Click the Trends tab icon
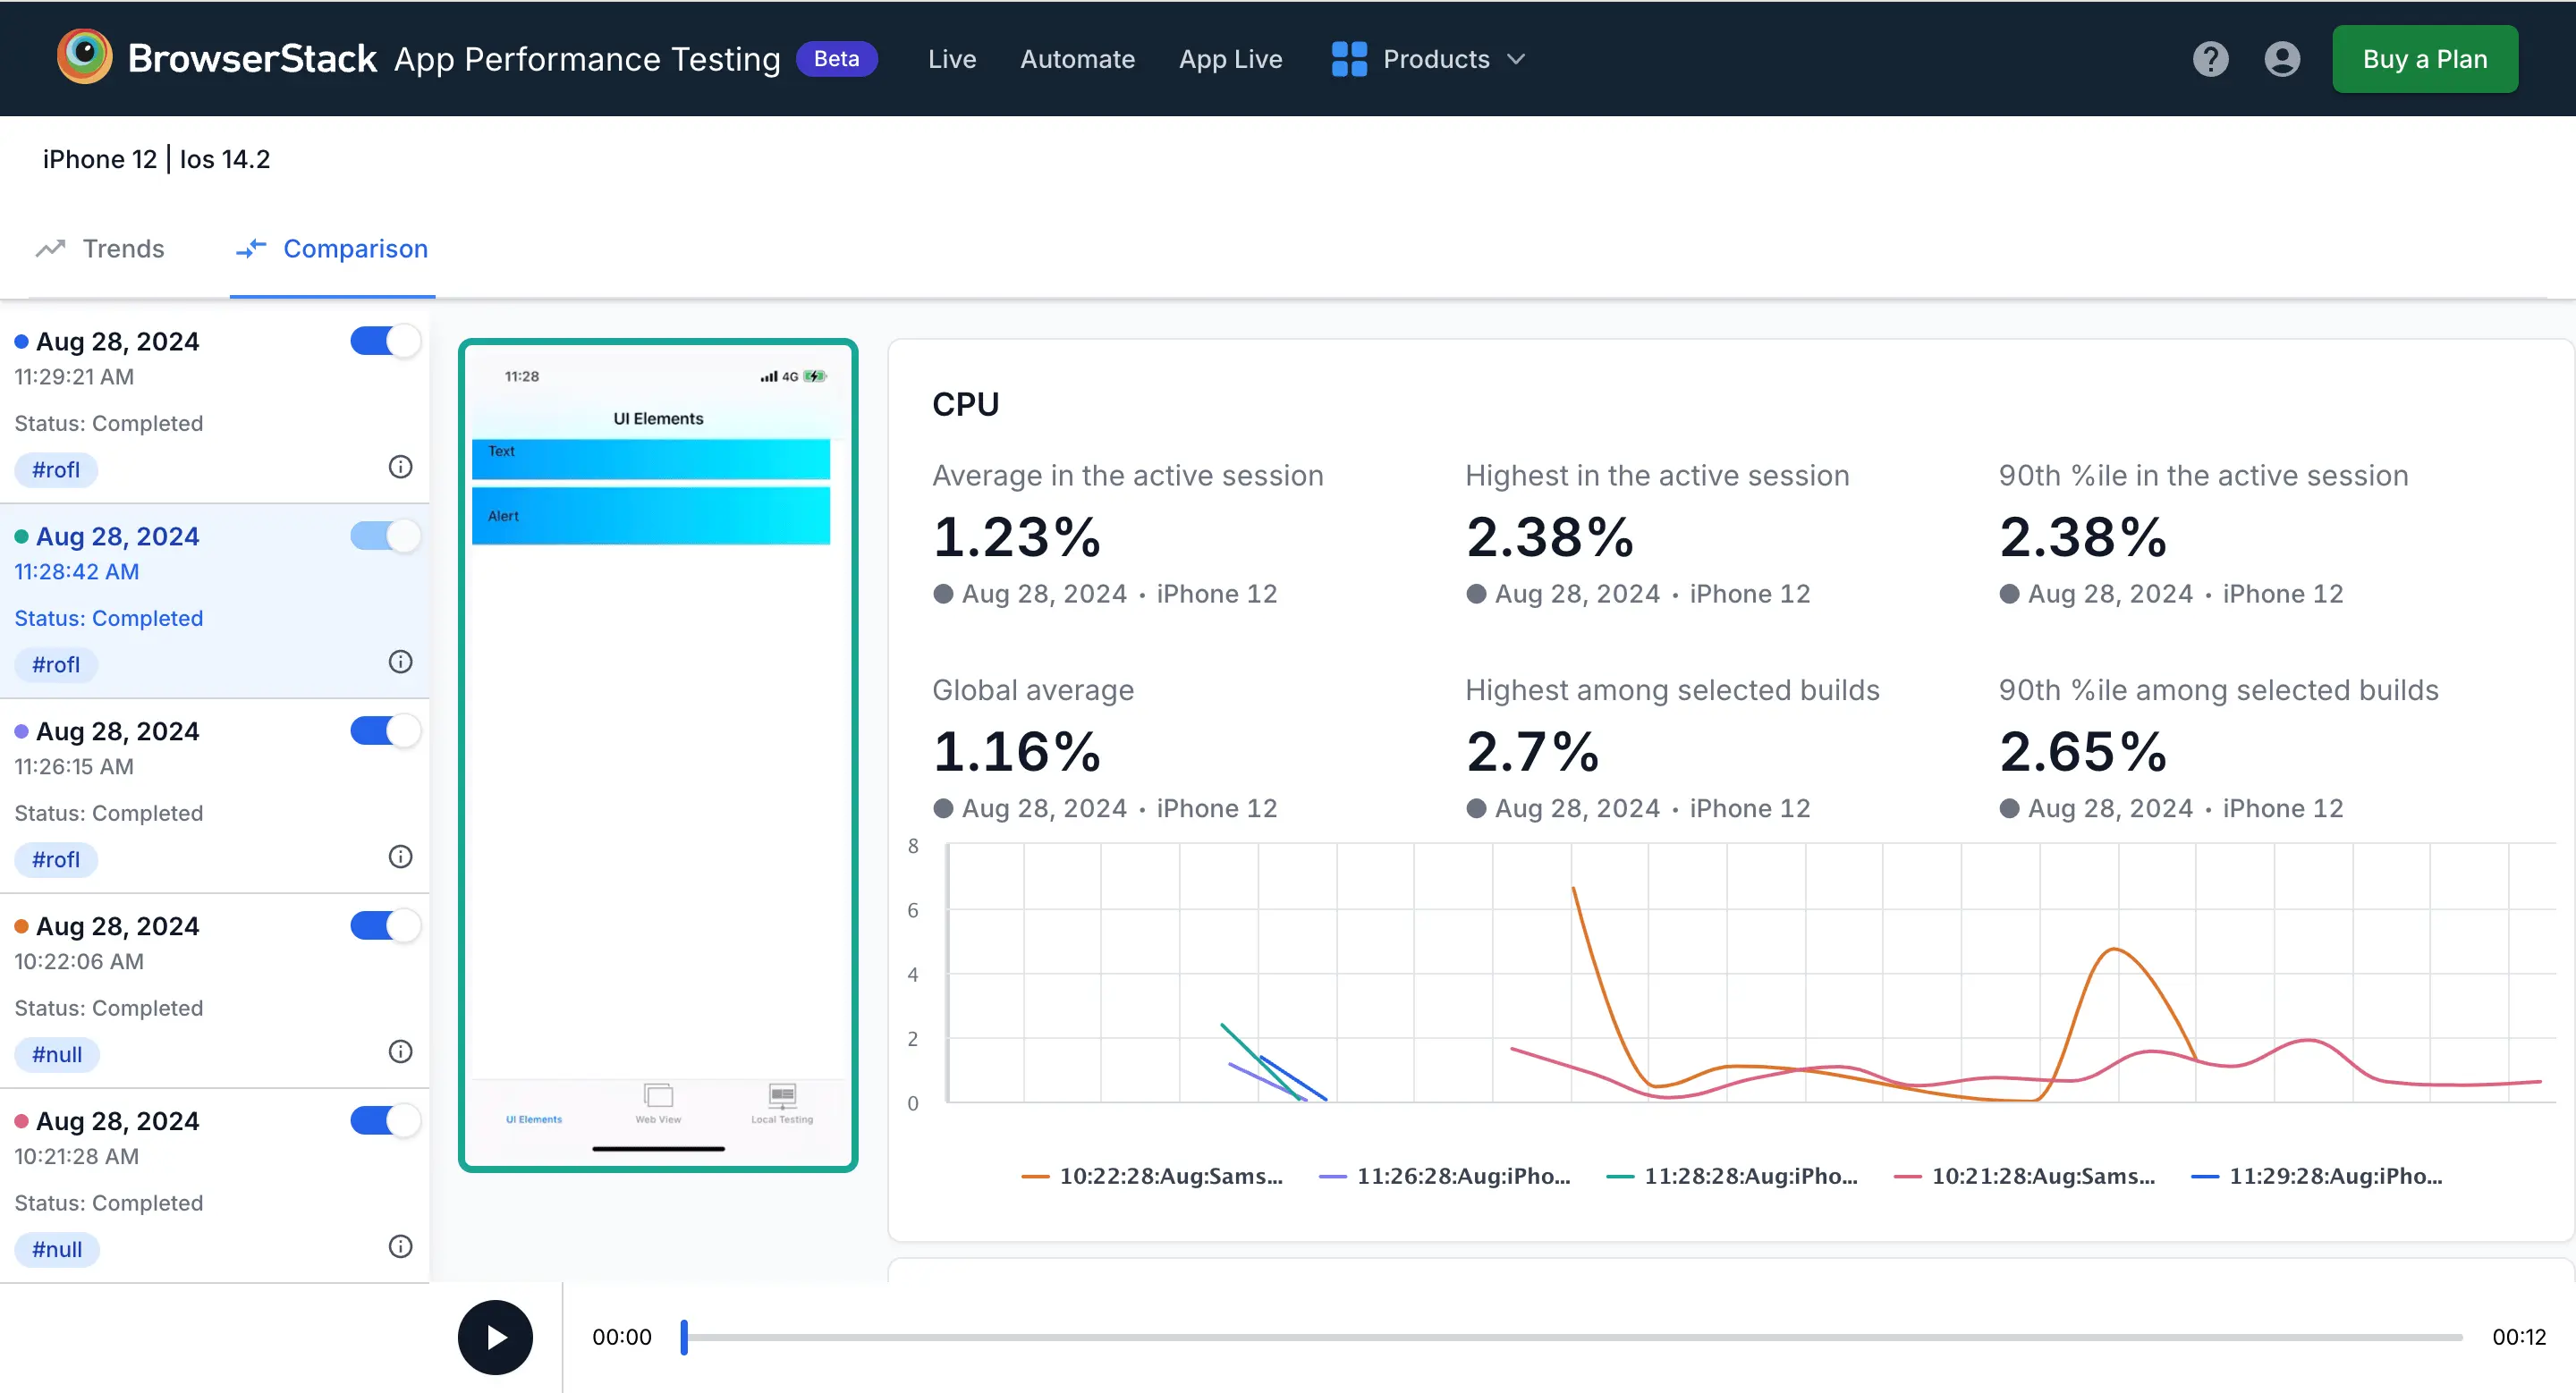Viewport: 2576px width, 1393px height. click(53, 249)
